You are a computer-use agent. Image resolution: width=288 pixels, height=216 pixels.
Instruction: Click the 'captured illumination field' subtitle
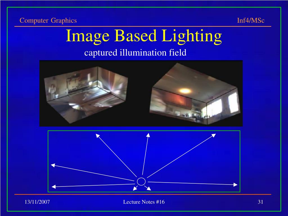tap(135, 53)
